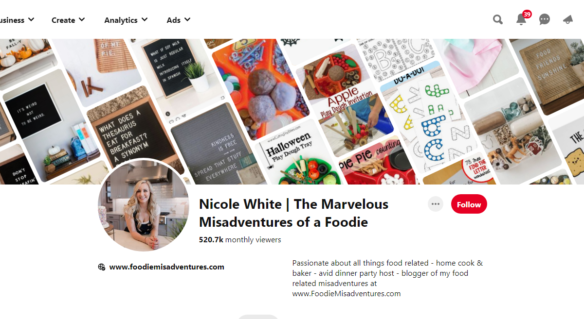Image resolution: width=584 pixels, height=319 pixels.
Task: Follow Nicole White's profile
Action: click(469, 204)
